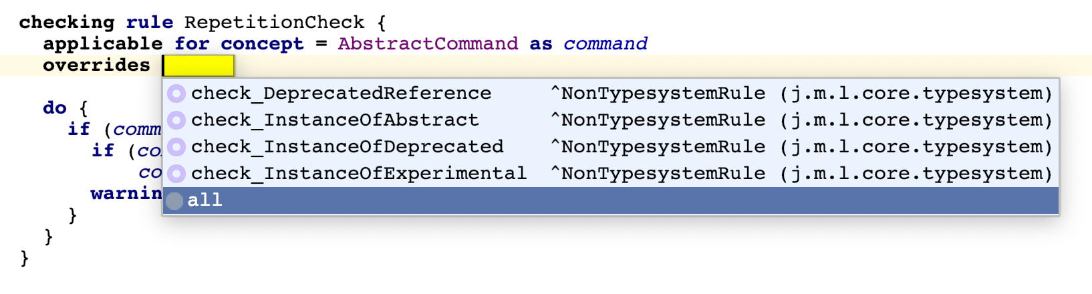This screenshot has height=294, width=1092.
Task: Click the overrides keyword
Action: pos(96,65)
